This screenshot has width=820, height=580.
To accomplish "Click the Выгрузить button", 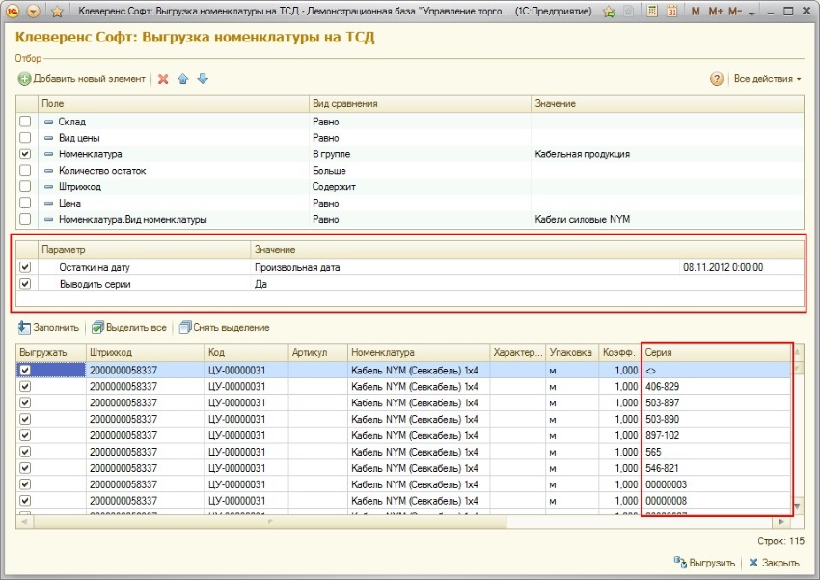I will click(704, 563).
